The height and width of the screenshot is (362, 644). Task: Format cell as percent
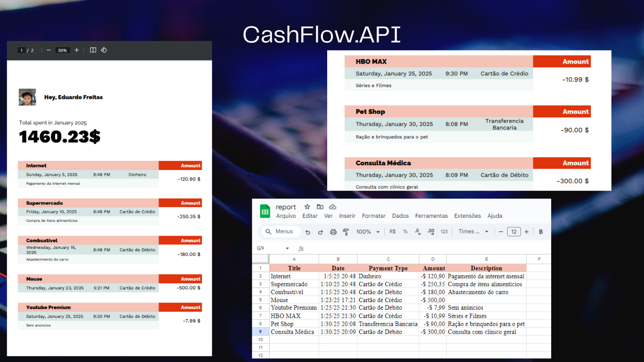tap(405, 231)
